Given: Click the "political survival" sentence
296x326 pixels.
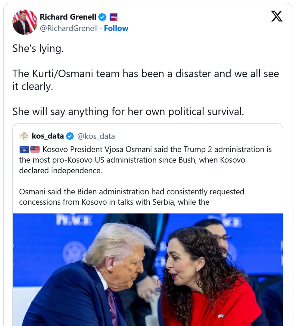Looking at the screenshot, I should click(x=128, y=112).
